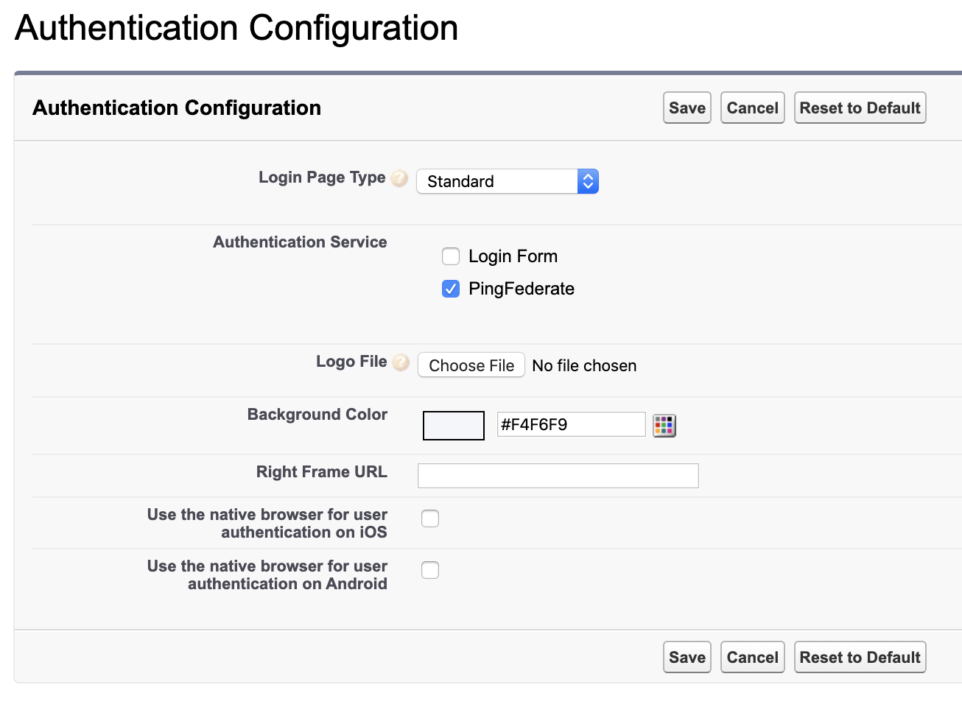The image size is (962, 710).
Task: Click the Background Color preview swatch
Action: (454, 426)
